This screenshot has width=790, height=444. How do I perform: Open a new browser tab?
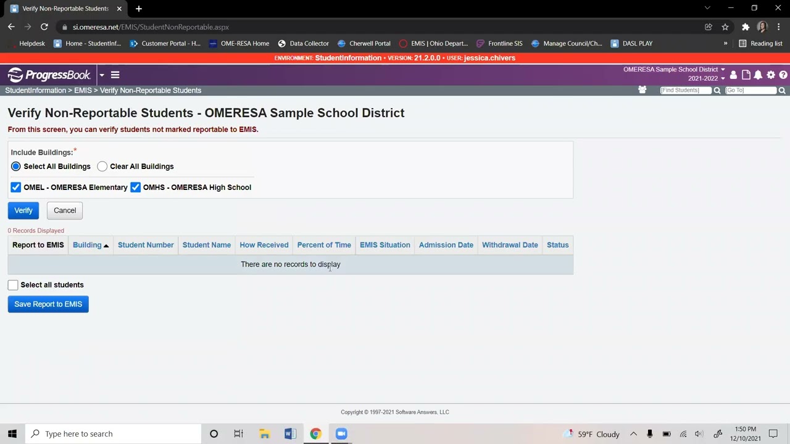(139, 9)
